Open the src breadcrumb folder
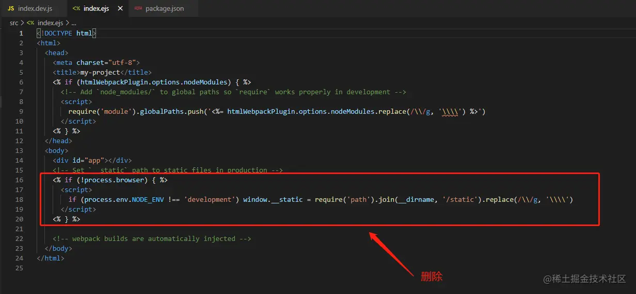636x294 pixels. 14,23
